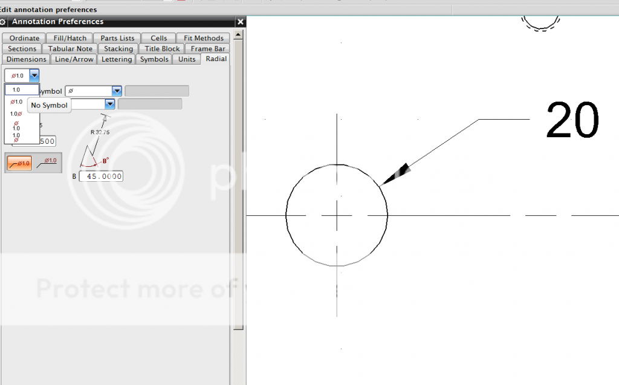This screenshot has height=385, width=619.
Task: Choose diameter symbol before value option
Action: [x=16, y=102]
